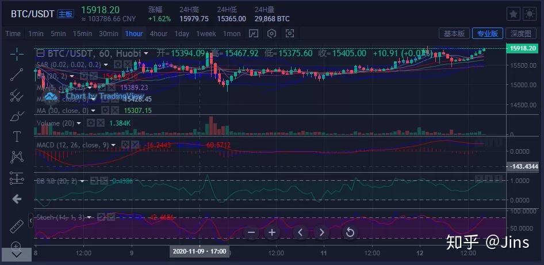Reset chart view with circular arrow

click(x=350, y=232)
